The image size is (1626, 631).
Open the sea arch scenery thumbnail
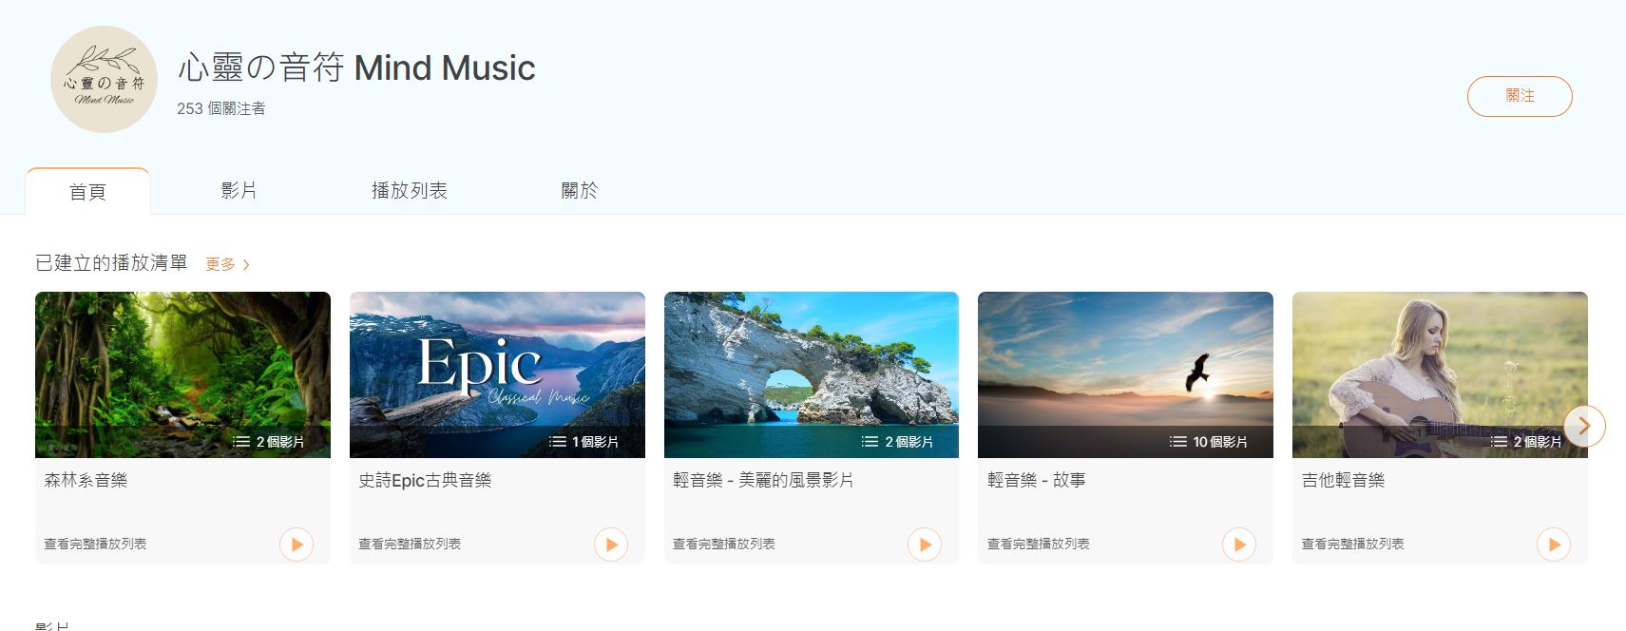pos(812,374)
